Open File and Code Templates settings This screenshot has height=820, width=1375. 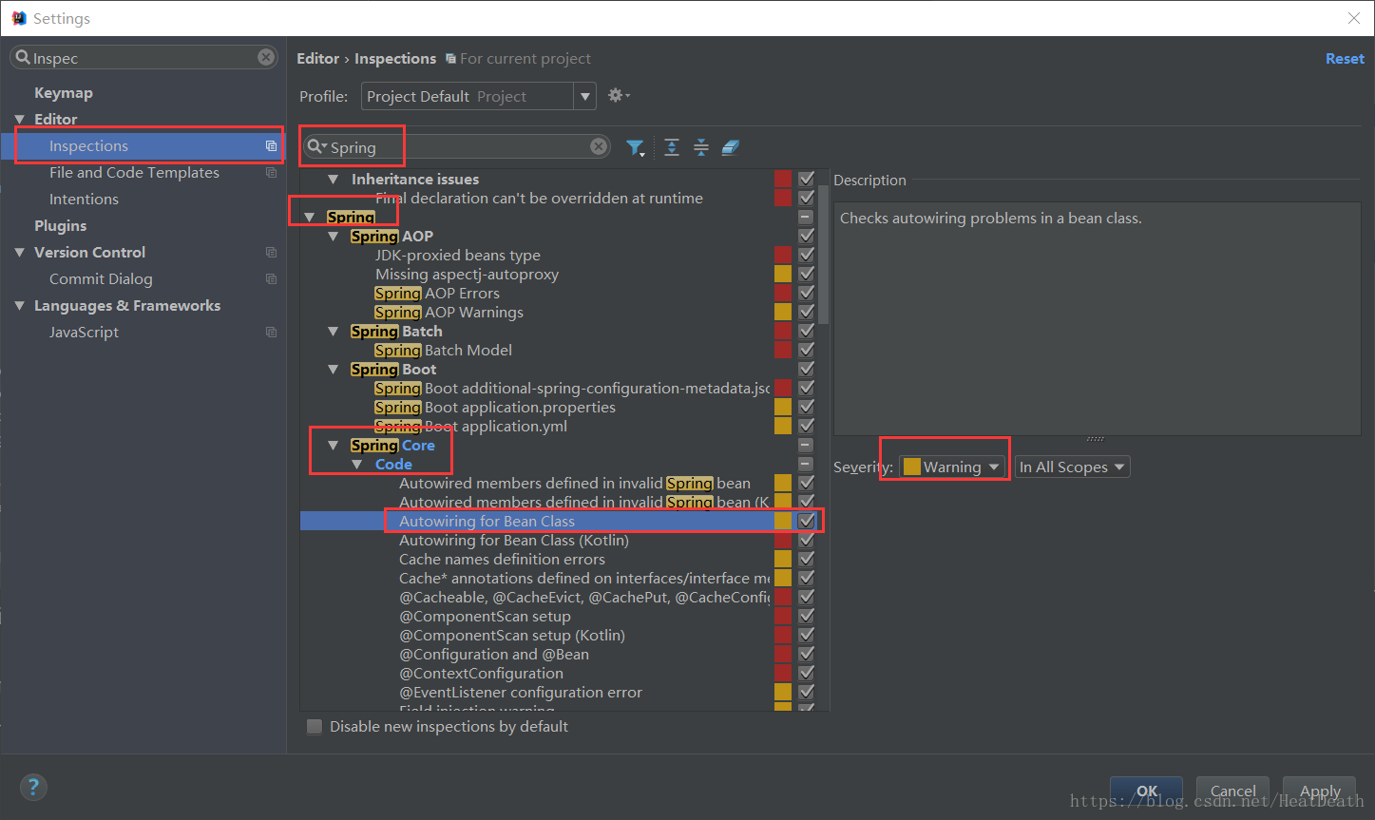pyautogui.click(x=134, y=173)
